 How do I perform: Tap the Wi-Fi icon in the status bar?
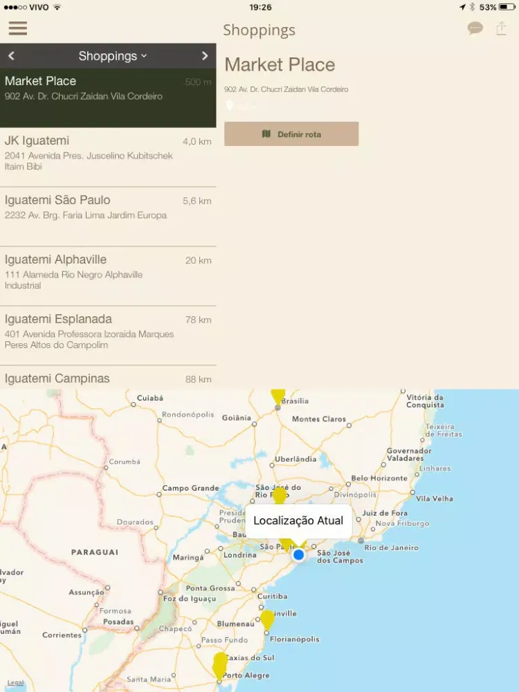[57, 7]
